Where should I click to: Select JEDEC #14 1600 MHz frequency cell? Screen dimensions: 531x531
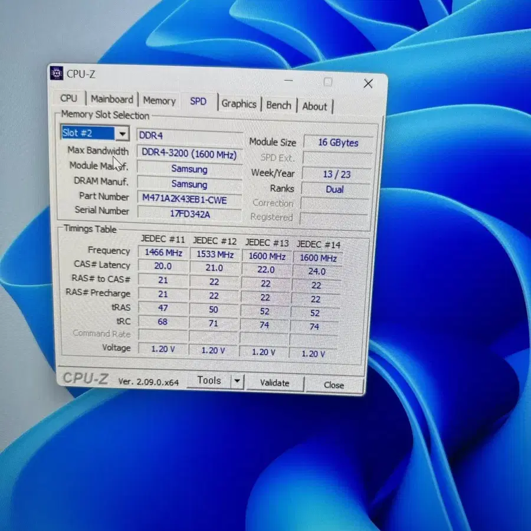click(x=318, y=258)
